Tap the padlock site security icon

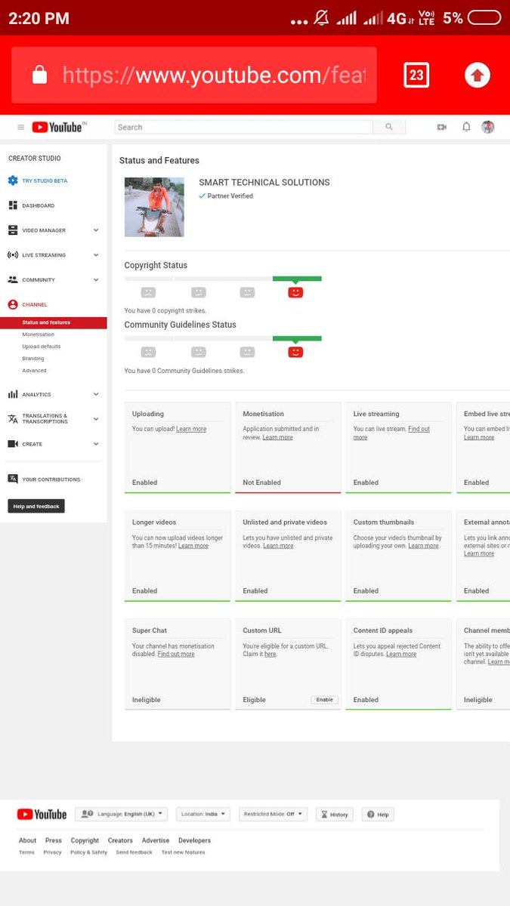[40, 75]
